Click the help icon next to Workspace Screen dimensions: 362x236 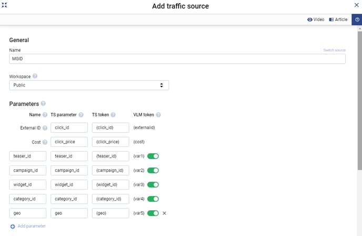point(35,76)
